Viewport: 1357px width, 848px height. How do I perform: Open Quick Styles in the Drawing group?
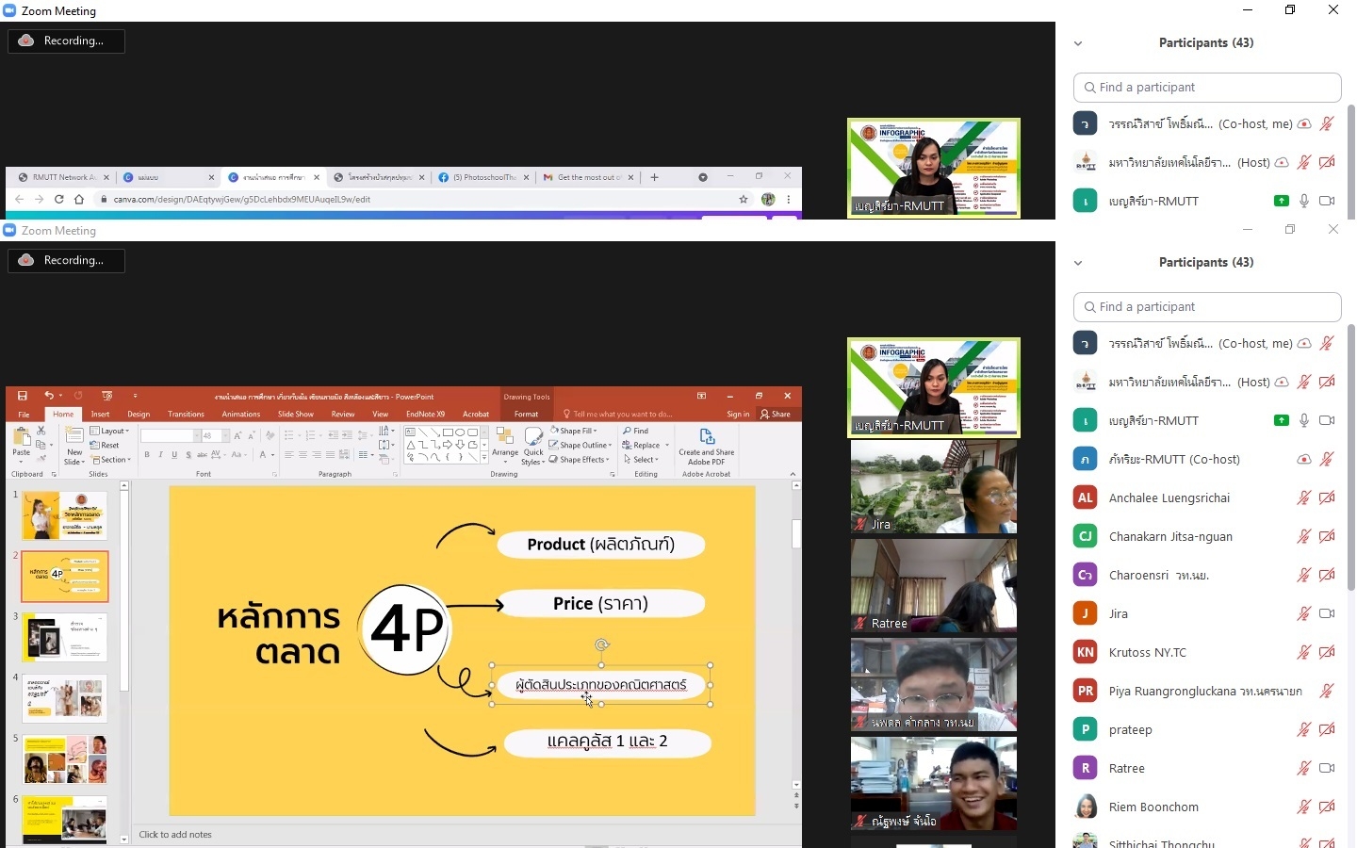[x=533, y=446]
